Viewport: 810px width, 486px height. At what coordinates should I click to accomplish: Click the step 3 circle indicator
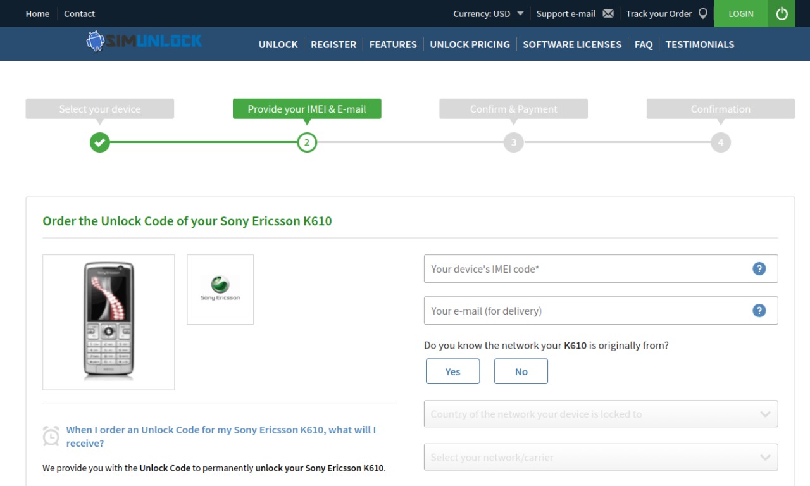click(x=514, y=142)
